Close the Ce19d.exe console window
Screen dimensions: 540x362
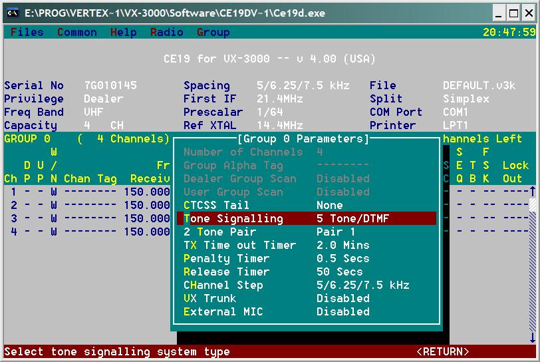click(x=529, y=13)
